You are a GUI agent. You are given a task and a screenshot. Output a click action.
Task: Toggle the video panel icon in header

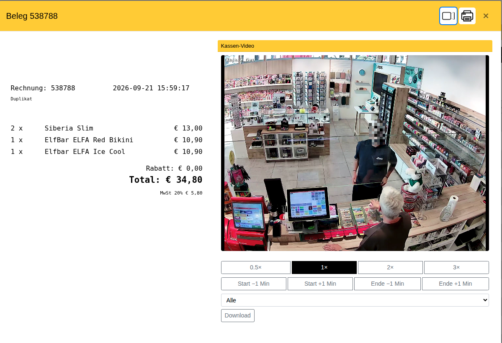(x=448, y=16)
